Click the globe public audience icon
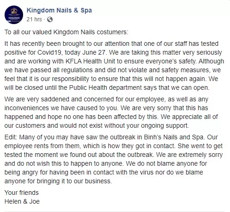This screenshot has height=212, width=230. [50, 19]
